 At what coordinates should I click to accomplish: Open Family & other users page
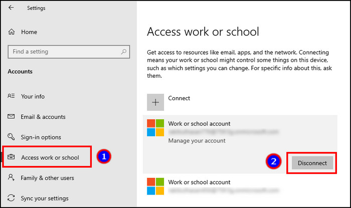[47, 178]
